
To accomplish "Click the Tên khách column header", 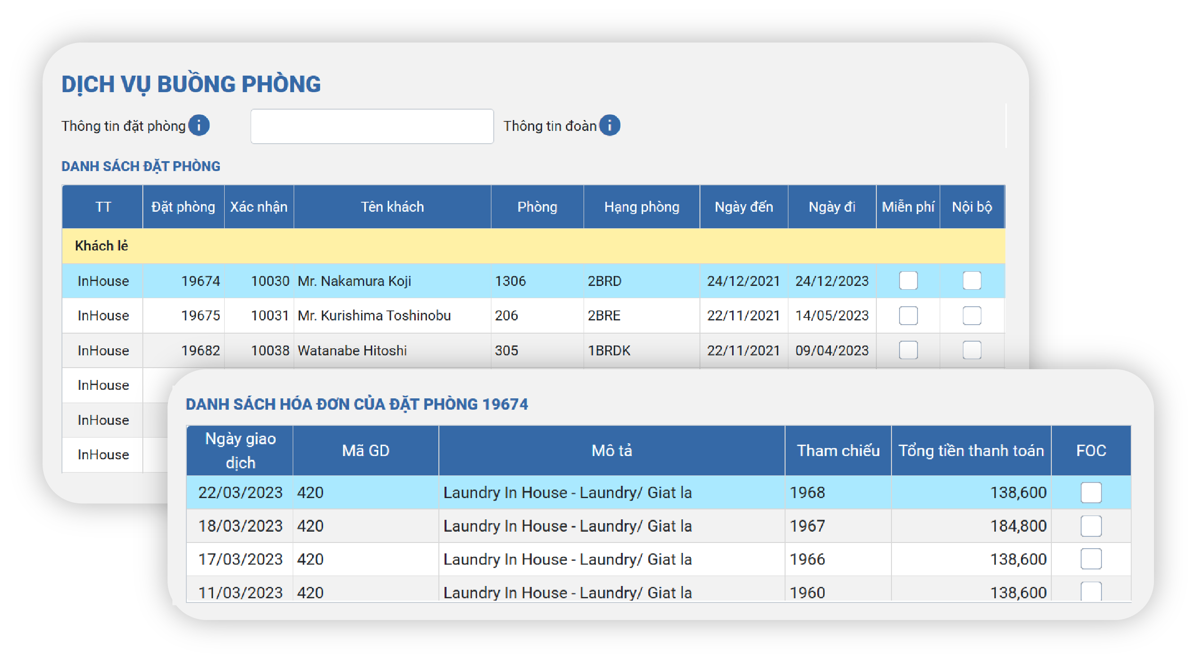I will pyautogui.click(x=392, y=207).
